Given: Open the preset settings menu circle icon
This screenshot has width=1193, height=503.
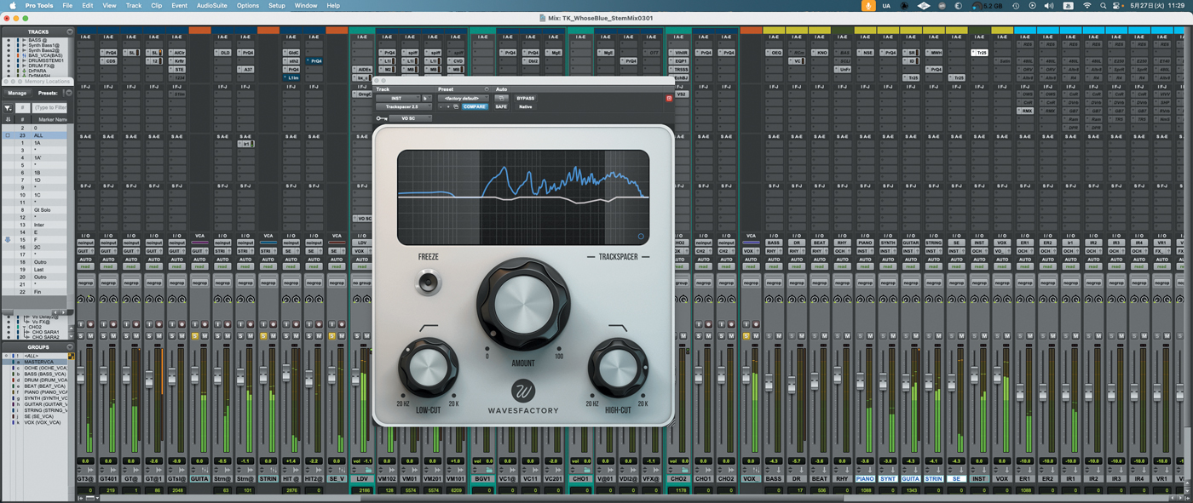Looking at the screenshot, I should pyautogui.click(x=487, y=89).
